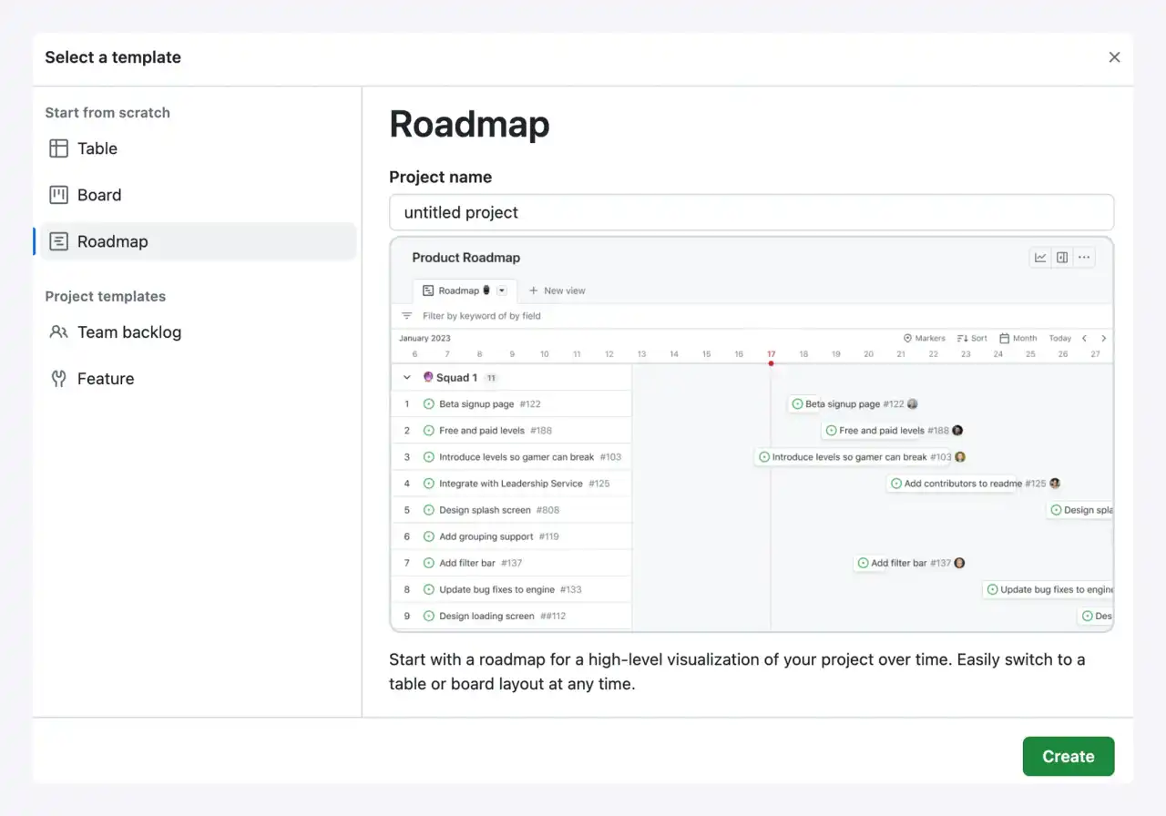The image size is (1166, 816).
Task: Collapse the Squad 1 group
Action: coord(406,376)
